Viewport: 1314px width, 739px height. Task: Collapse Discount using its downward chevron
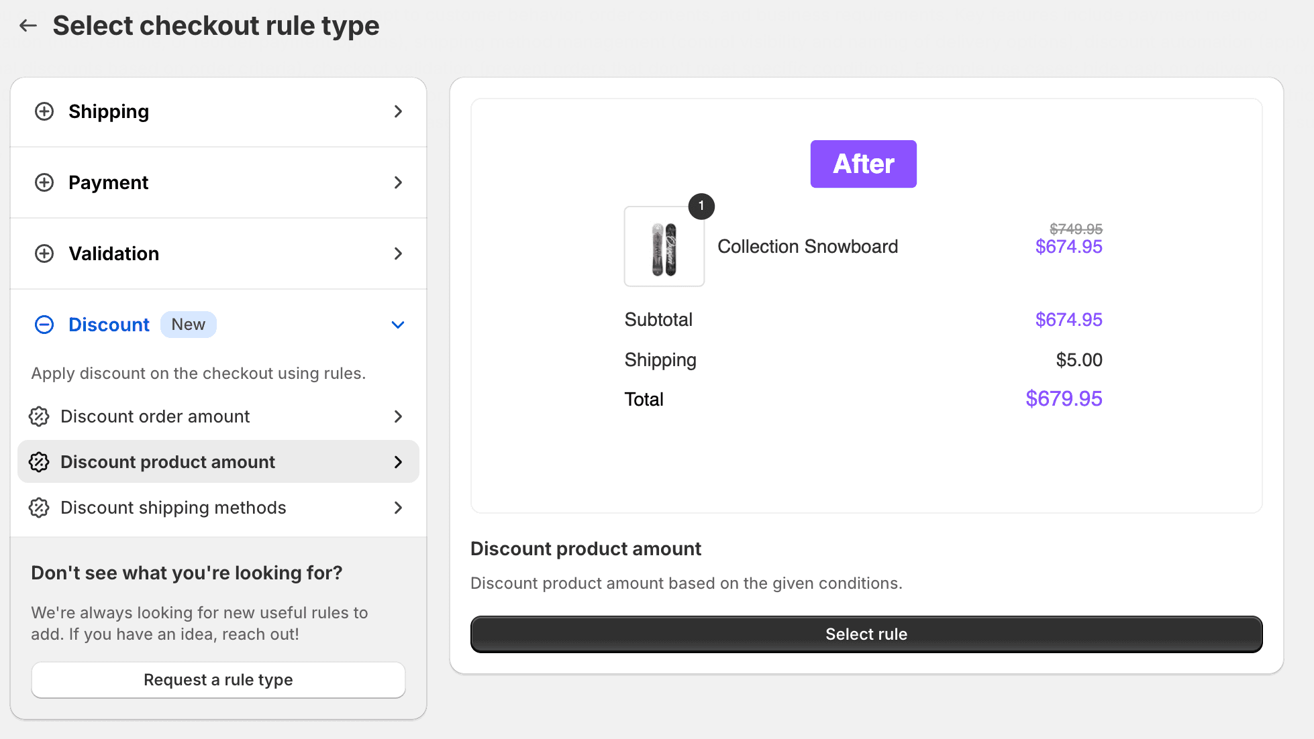coord(398,325)
